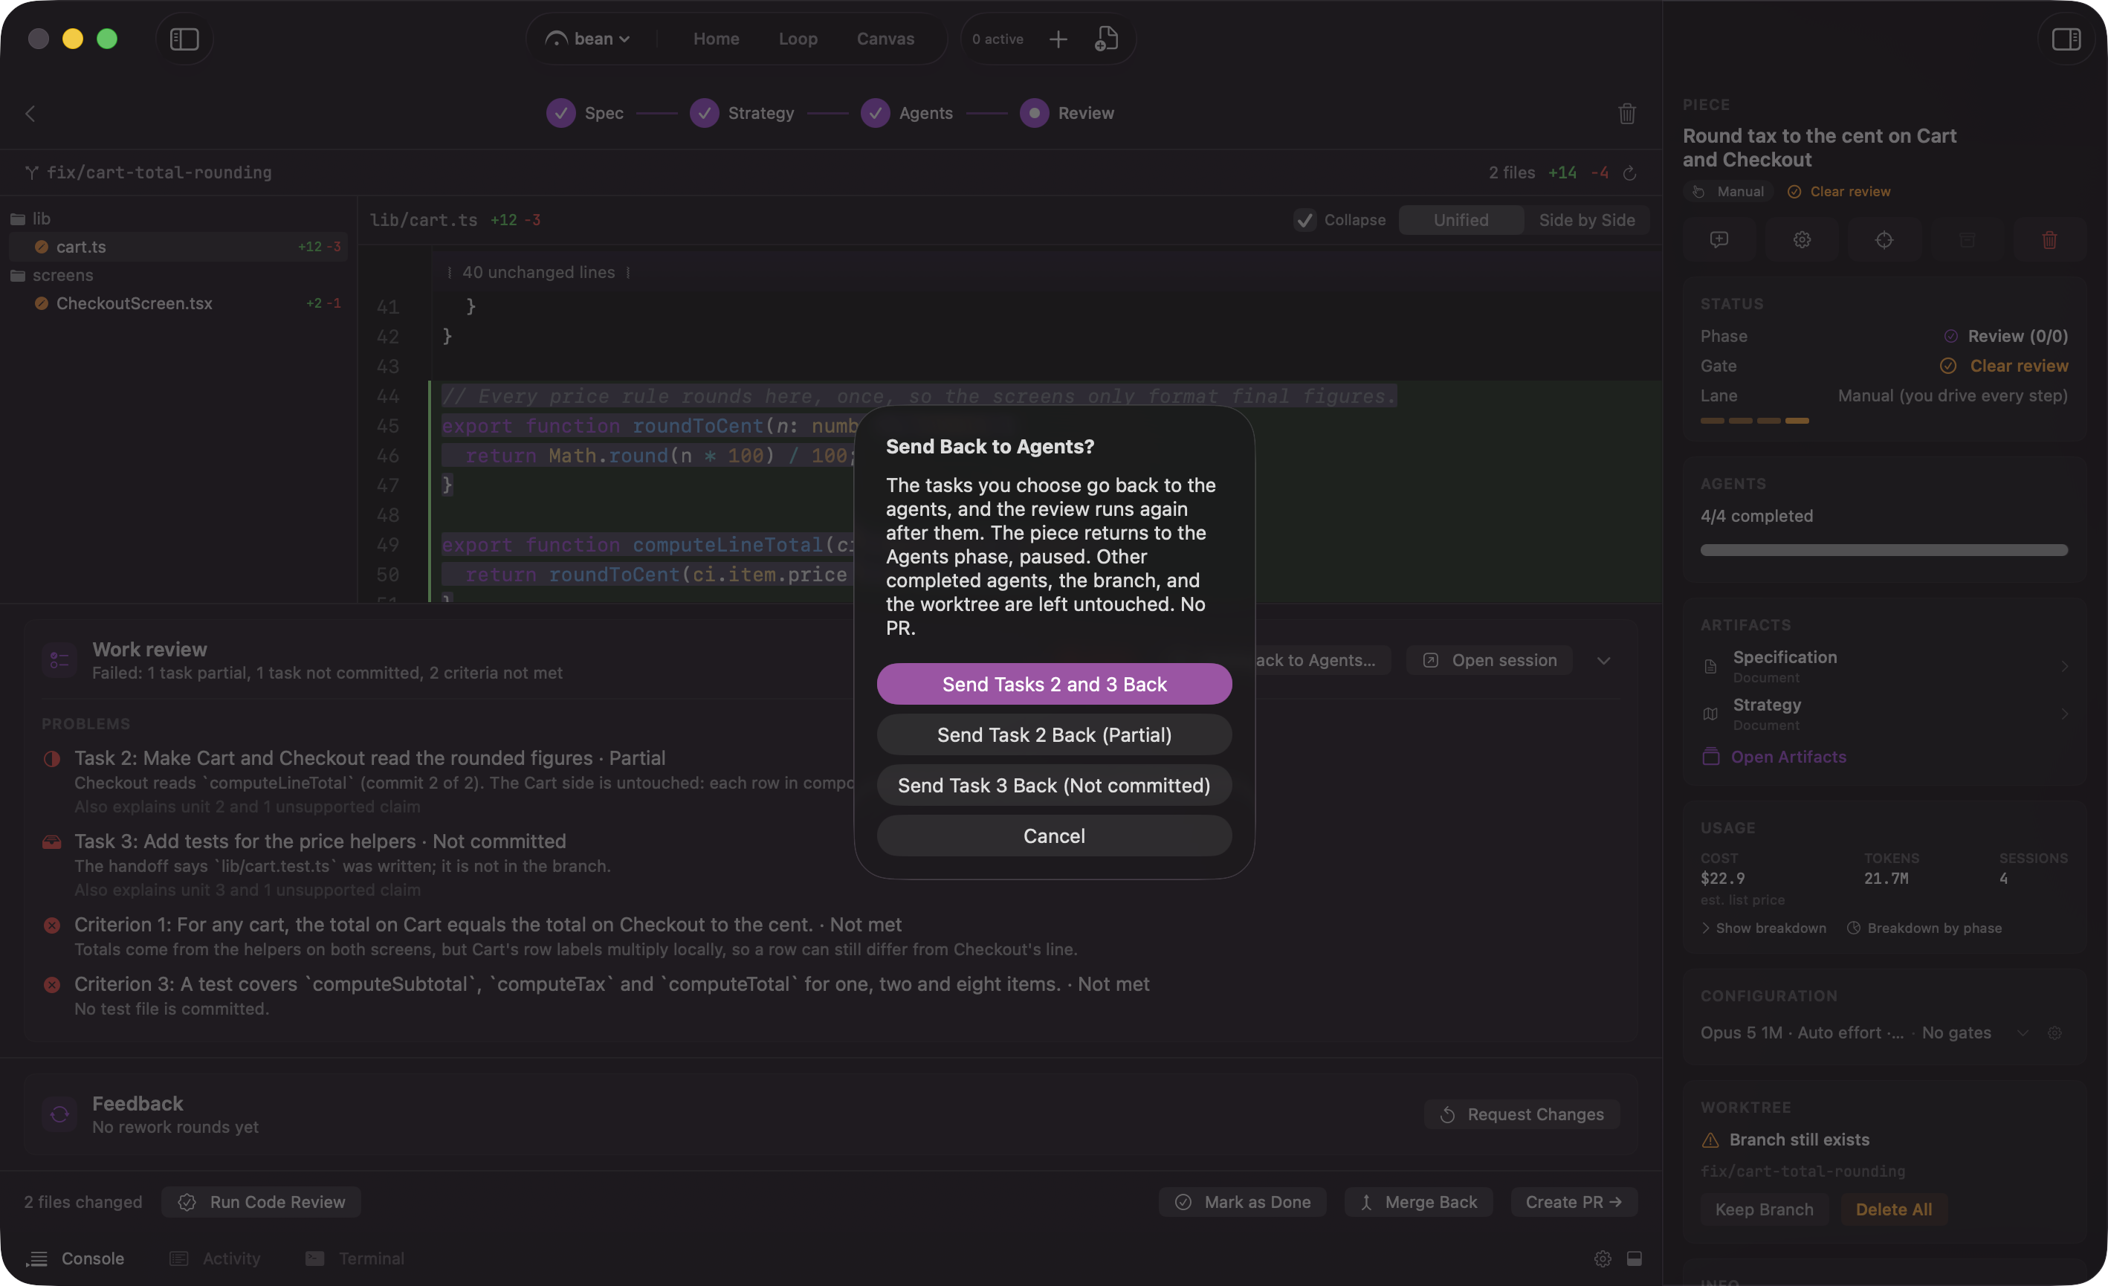The image size is (2108, 1286).
Task: Click the add comment icon in Piece panel
Action: 1719,239
